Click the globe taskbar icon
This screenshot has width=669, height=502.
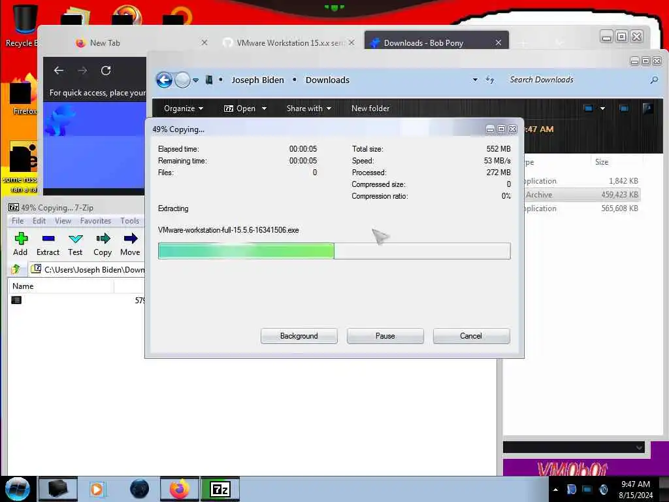click(139, 489)
